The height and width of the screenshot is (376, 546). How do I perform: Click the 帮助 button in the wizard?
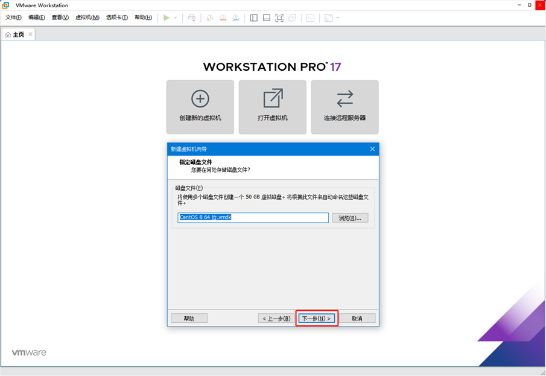(x=189, y=319)
